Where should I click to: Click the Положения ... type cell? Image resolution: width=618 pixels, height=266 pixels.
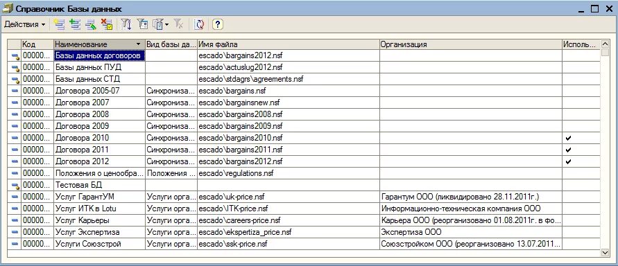coord(171,173)
